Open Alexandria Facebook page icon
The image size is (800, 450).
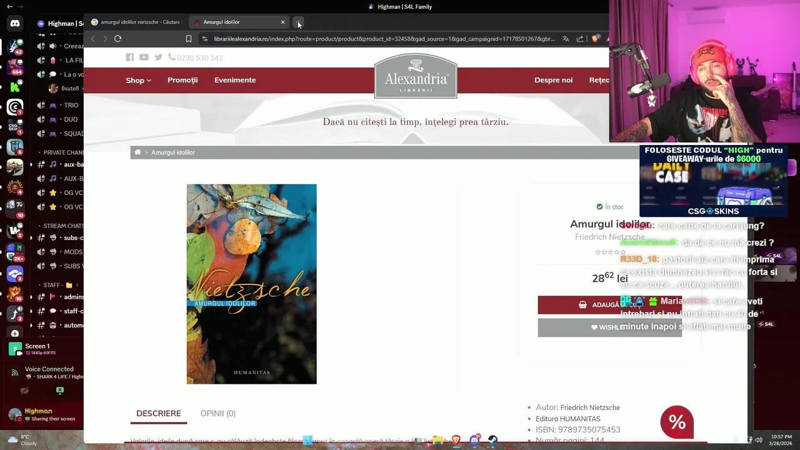coord(130,57)
